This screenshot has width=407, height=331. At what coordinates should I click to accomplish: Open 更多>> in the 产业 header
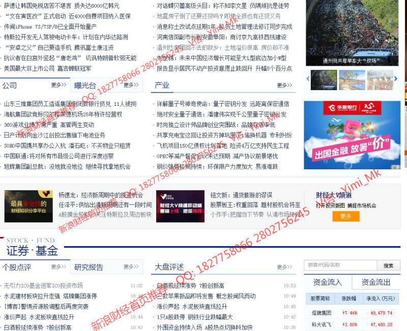tap(284, 85)
